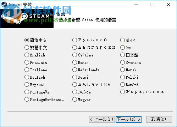
Task: Close the Steam 安装 window
Action: (x=168, y=5)
